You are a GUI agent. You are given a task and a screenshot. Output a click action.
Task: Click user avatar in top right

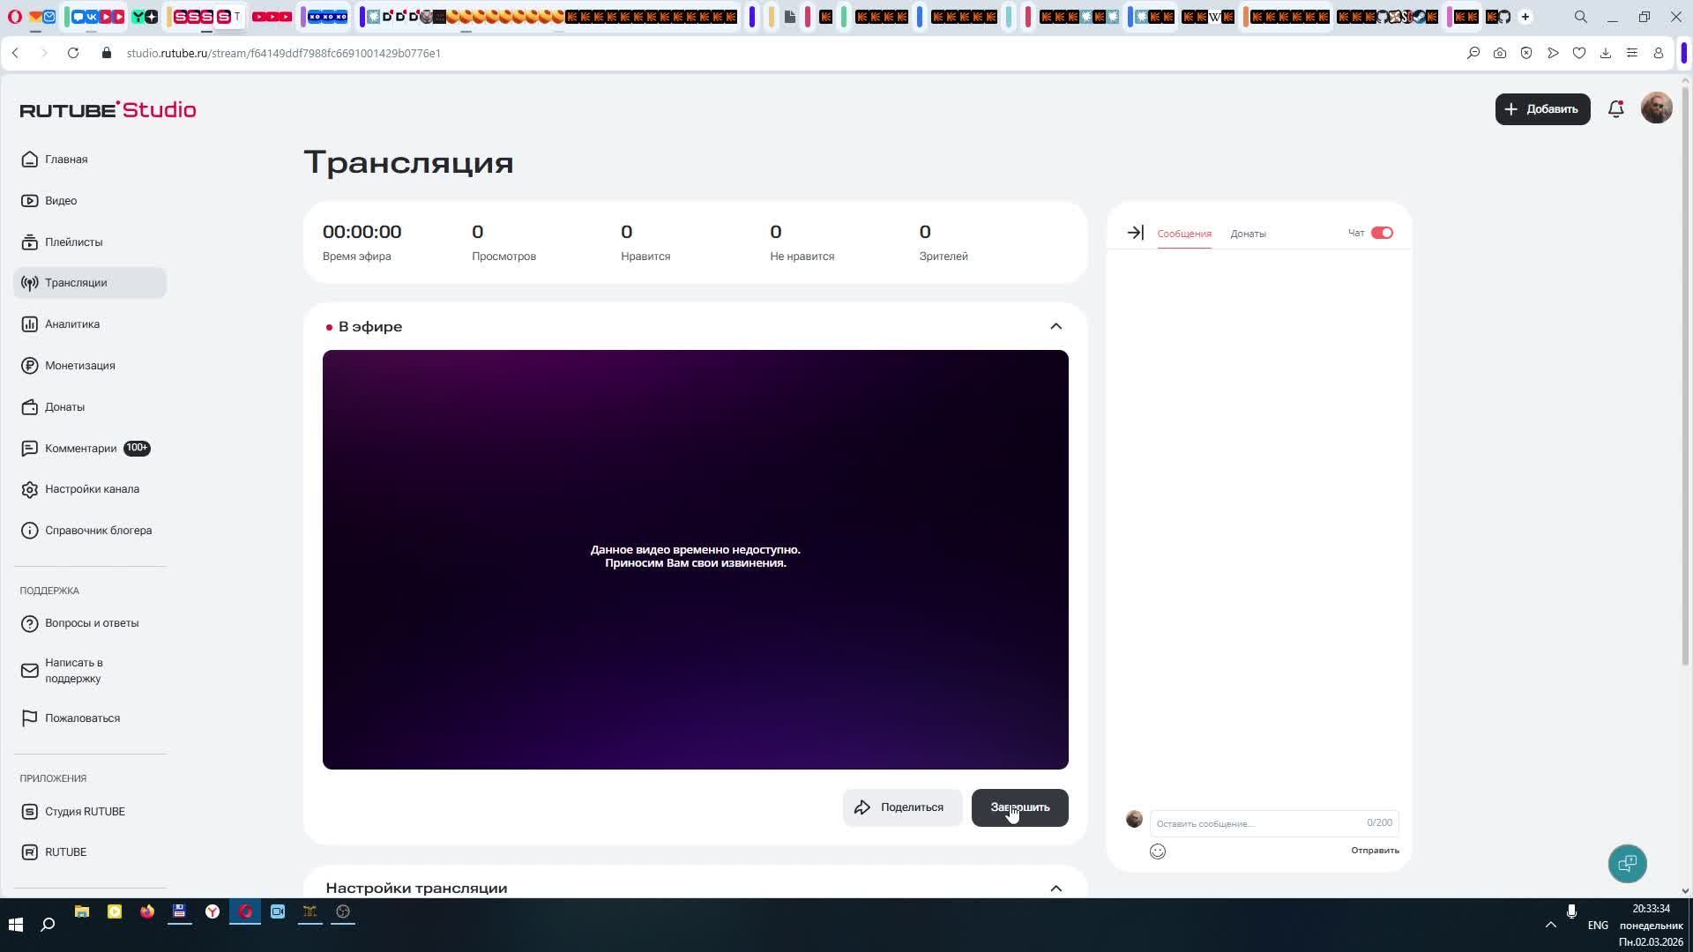click(x=1656, y=108)
